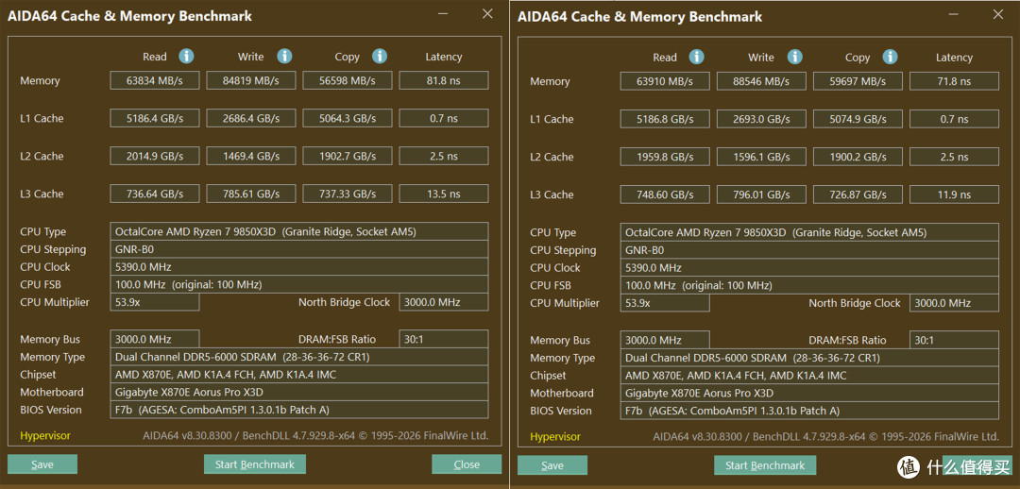
Task: Select Memory Latency 81.8 ns value
Action: 444,80
